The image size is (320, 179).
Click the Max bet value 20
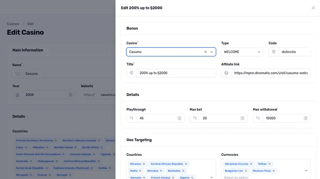(205, 118)
